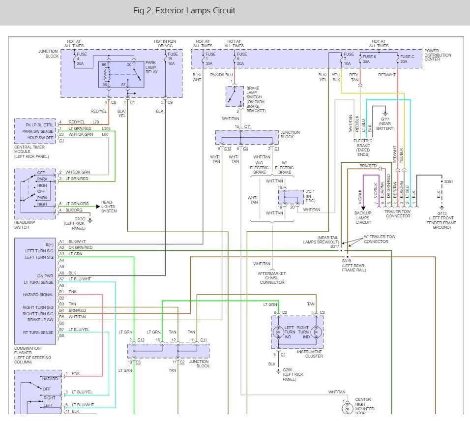Click the 'RT TURN SENSE' pin label
The height and width of the screenshot is (421, 470).
click(38, 332)
